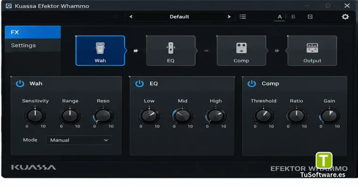Click the EQ Low knob

149,115
